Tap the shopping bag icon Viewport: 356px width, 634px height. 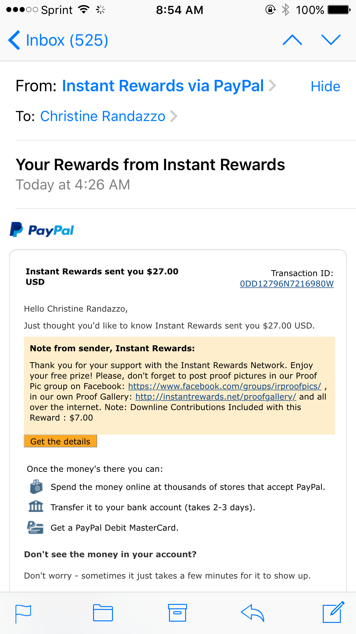[36, 487]
